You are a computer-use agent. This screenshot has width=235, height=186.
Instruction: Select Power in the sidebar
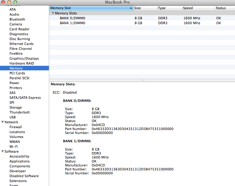[14, 83]
